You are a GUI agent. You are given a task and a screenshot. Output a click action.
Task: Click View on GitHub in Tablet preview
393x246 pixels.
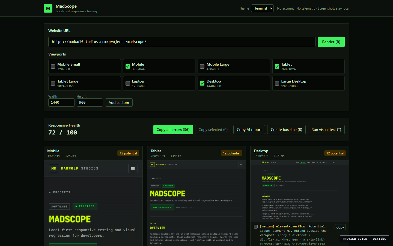[162, 207]
